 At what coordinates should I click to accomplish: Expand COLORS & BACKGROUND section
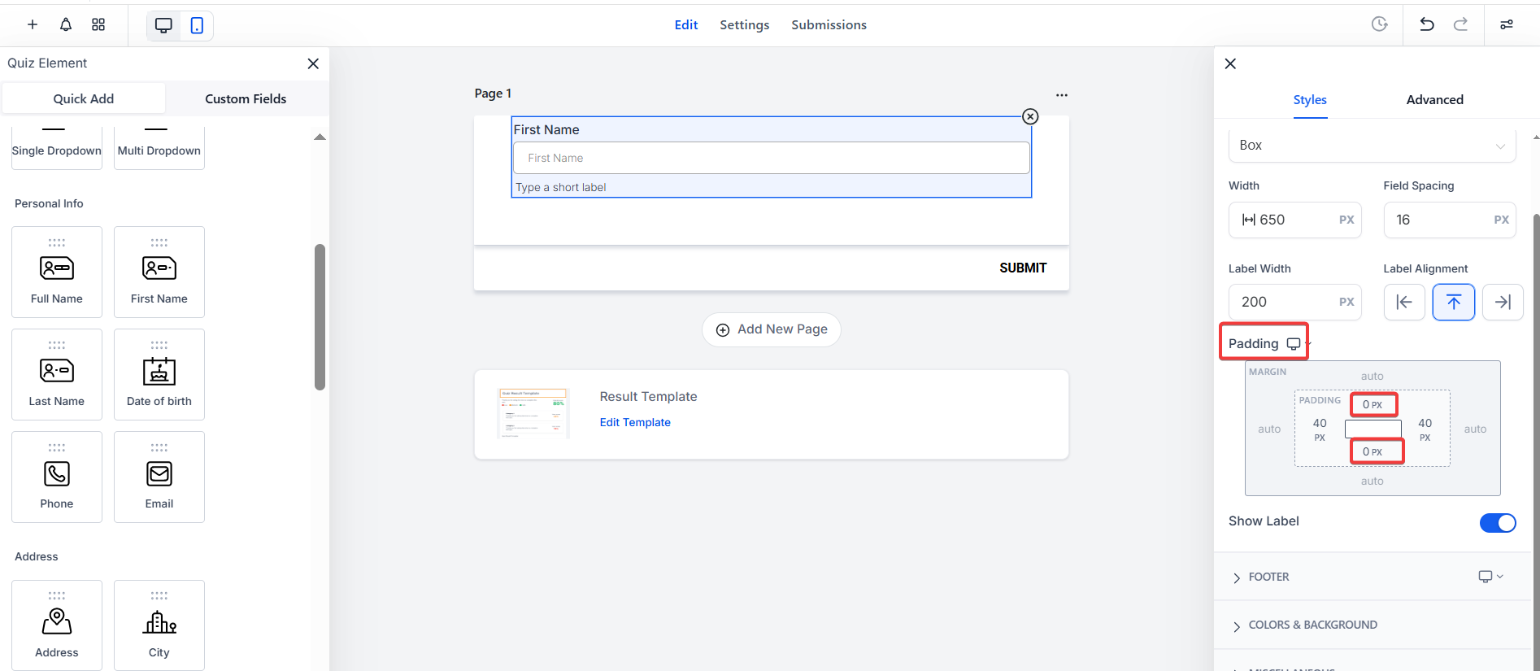pos(1312,625)
